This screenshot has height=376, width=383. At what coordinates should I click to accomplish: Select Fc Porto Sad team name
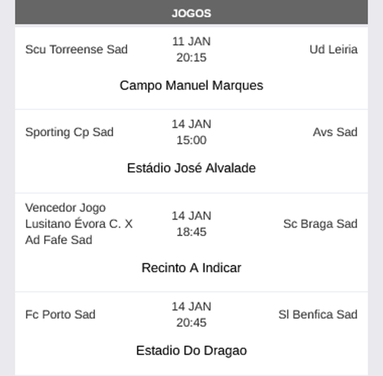pyautogui.click(x=60, y=315)
